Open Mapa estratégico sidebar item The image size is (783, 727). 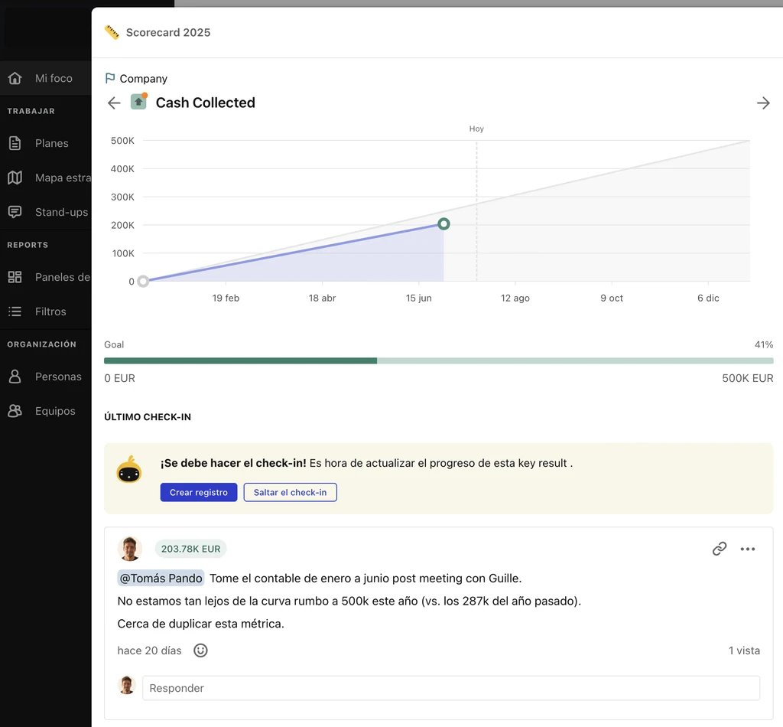point(45,178)
